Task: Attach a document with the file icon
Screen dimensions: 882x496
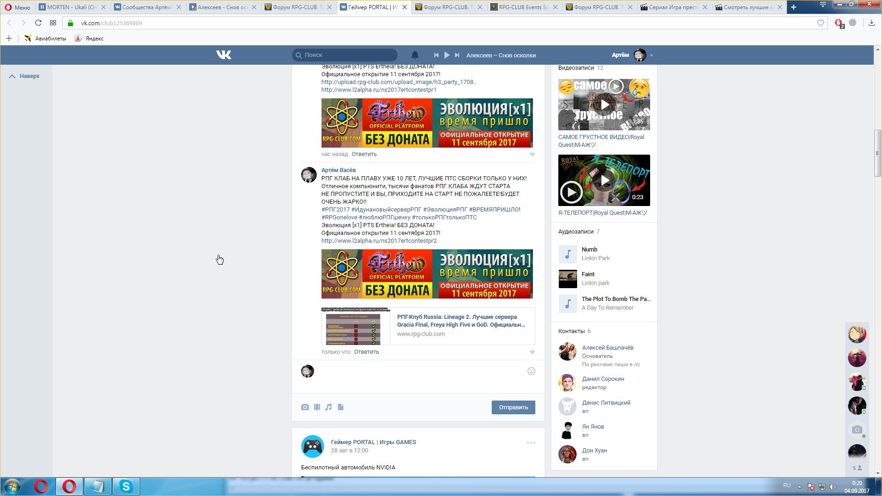Action: [341, 407]
